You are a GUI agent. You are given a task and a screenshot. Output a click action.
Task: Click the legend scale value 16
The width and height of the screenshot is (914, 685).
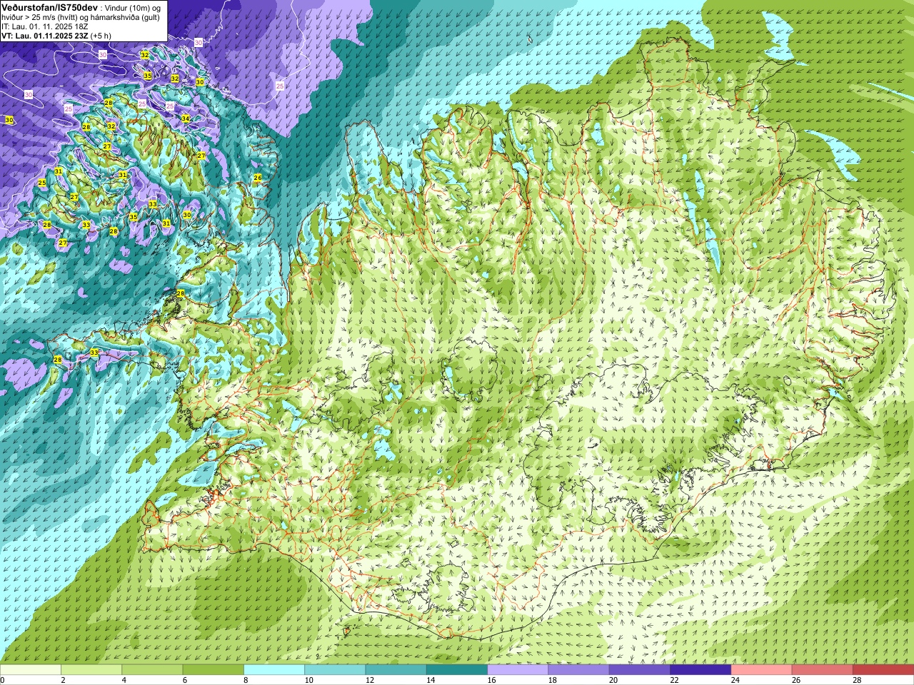point(491,680)
